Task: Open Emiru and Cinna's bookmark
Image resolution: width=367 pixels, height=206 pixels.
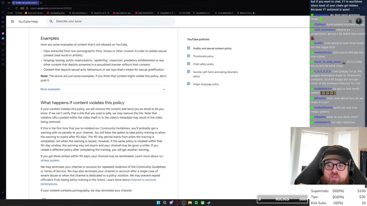Action: (34, 13)
